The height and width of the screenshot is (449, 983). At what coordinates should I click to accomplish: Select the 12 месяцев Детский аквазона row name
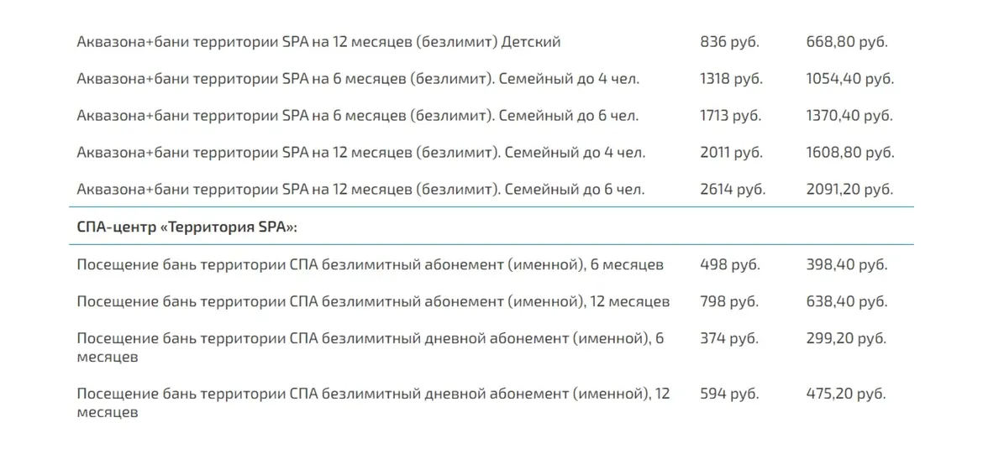(318, 41)
